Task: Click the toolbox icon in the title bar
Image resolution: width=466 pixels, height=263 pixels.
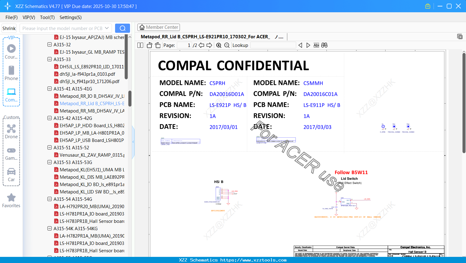Action: [x=428, y=6]
